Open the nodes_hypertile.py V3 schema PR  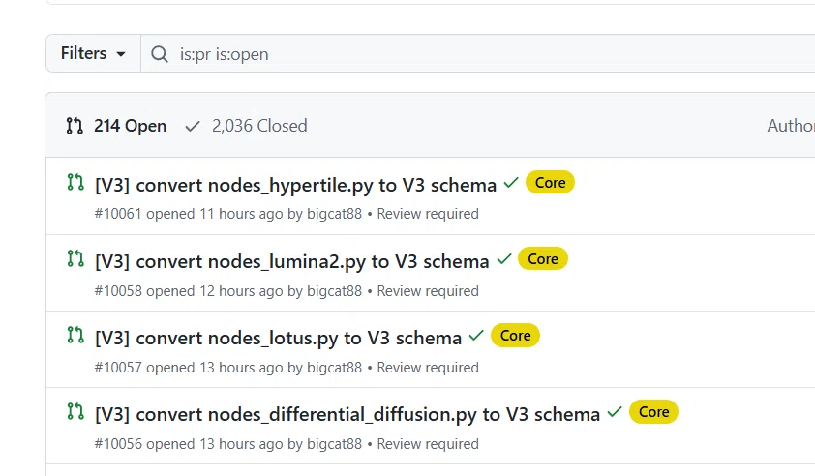(x=295, y=185)
